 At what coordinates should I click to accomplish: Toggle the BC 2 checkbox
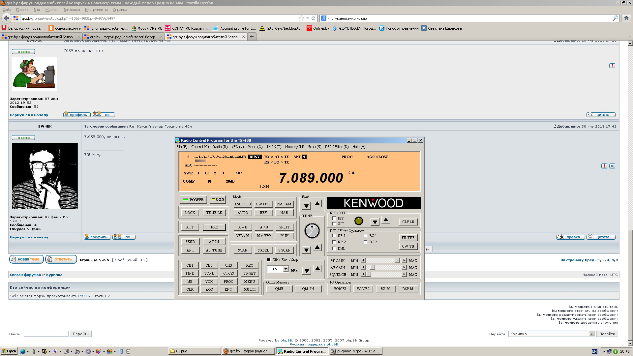[366, 242]
